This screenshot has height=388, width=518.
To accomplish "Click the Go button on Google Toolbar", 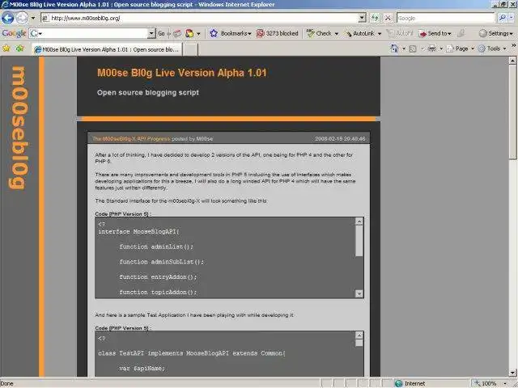I will click(x=161, y=33).
